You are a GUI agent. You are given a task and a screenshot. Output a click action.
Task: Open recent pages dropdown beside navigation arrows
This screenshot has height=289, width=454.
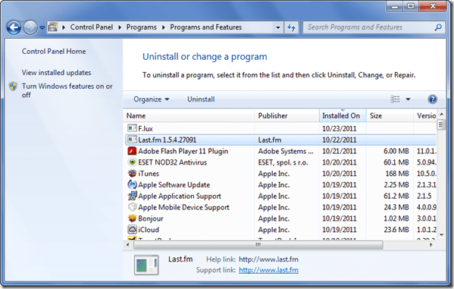[42, 27]
